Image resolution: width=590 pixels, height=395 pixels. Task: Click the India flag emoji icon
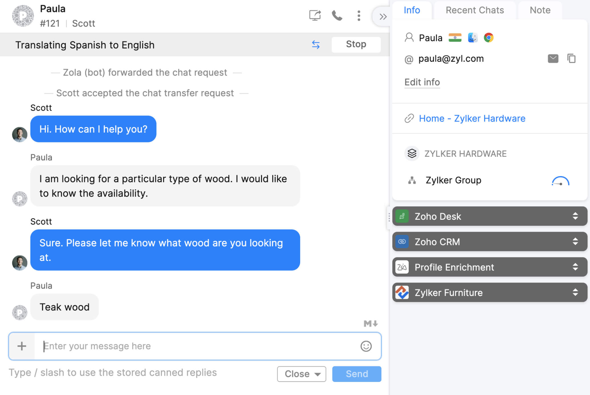(456, 38)
